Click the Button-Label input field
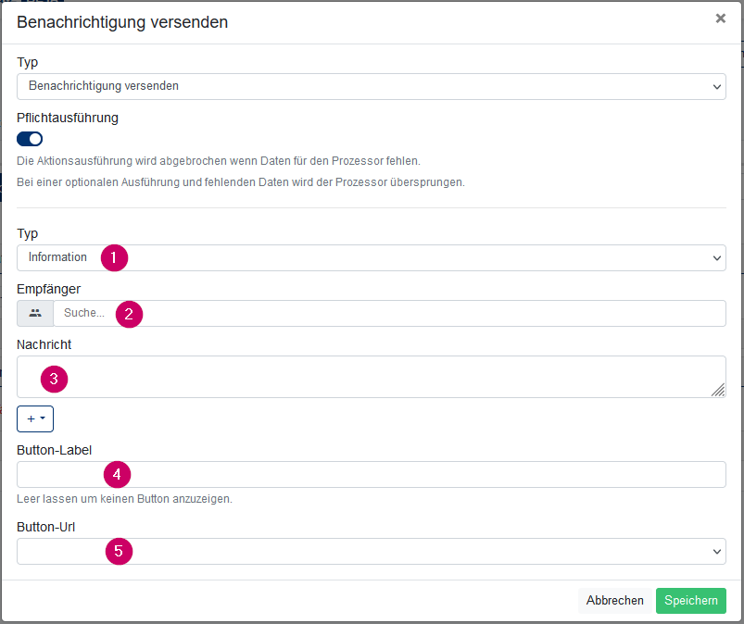 coord(371,474)
